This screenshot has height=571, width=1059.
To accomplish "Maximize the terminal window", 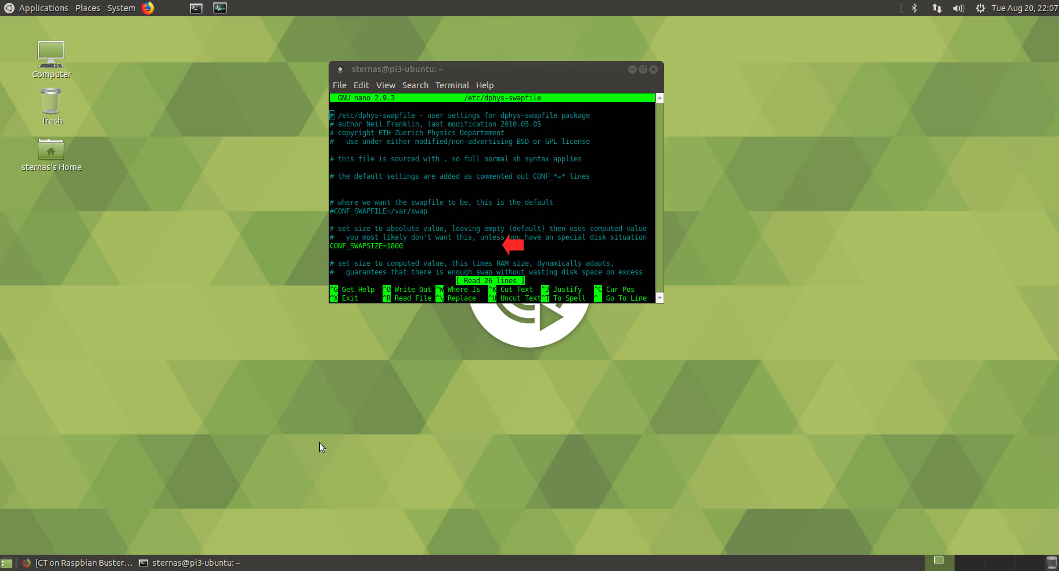I will [x=643, y=69].
